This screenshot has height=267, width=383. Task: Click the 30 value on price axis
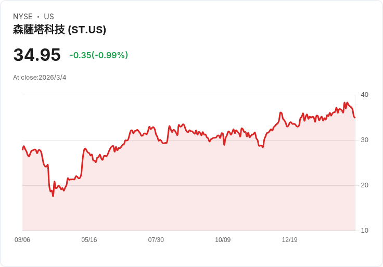coord(364,140)
